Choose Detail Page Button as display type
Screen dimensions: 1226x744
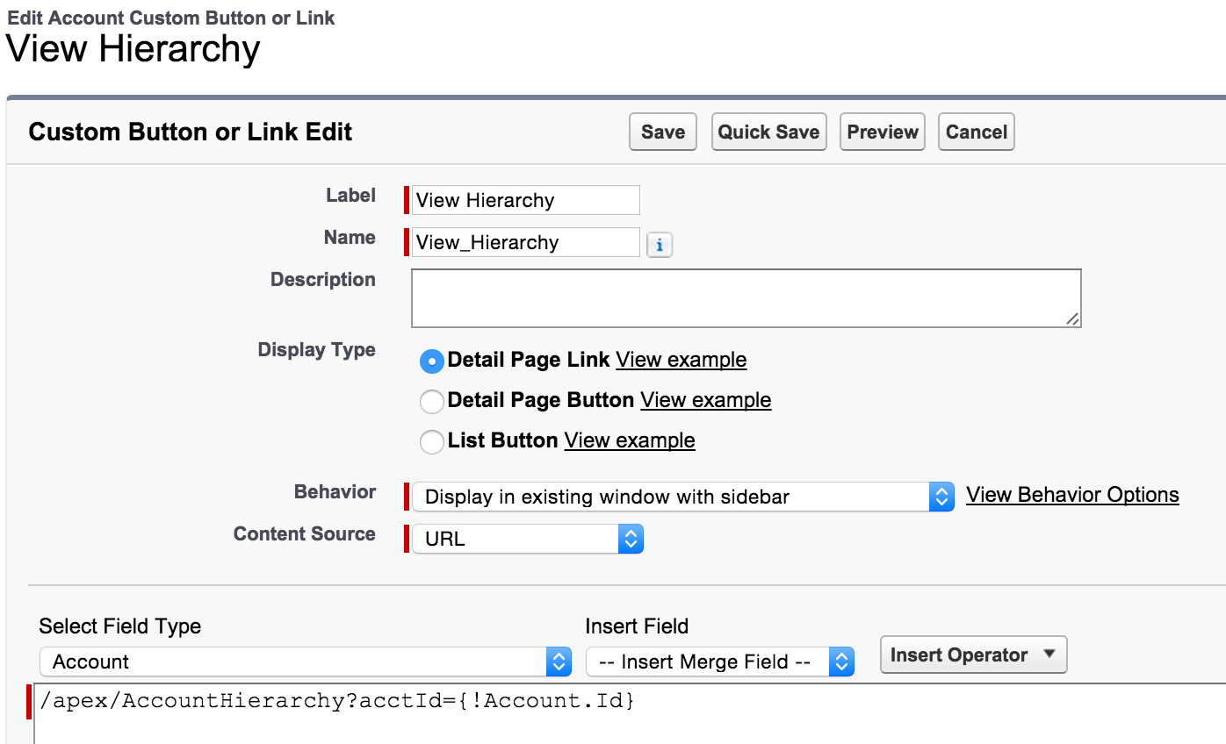point(431,401)
